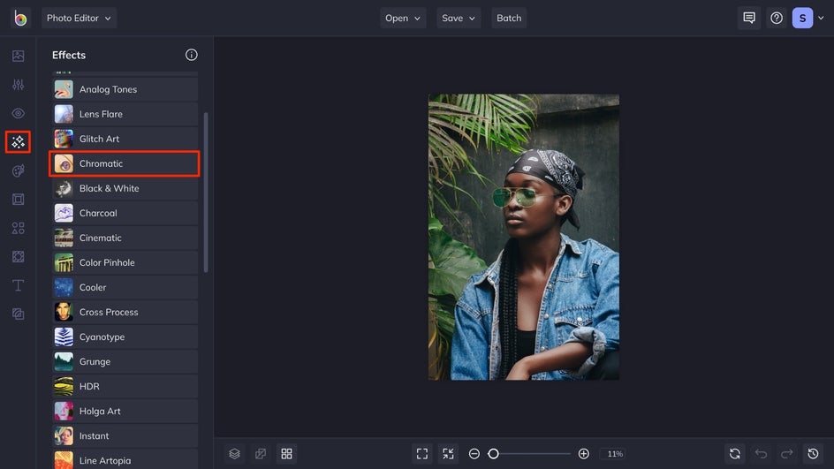Expand the Photo Editor dropdown
The height and width of the screenshot is (469, 834).
80,18
